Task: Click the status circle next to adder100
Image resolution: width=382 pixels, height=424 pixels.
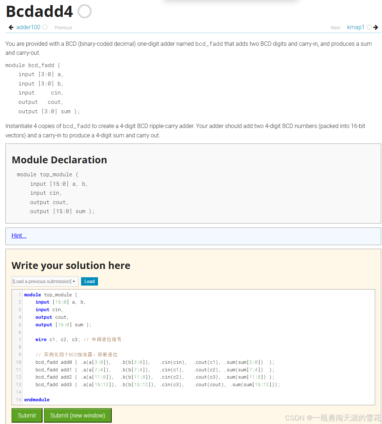Action: [45, 27]
